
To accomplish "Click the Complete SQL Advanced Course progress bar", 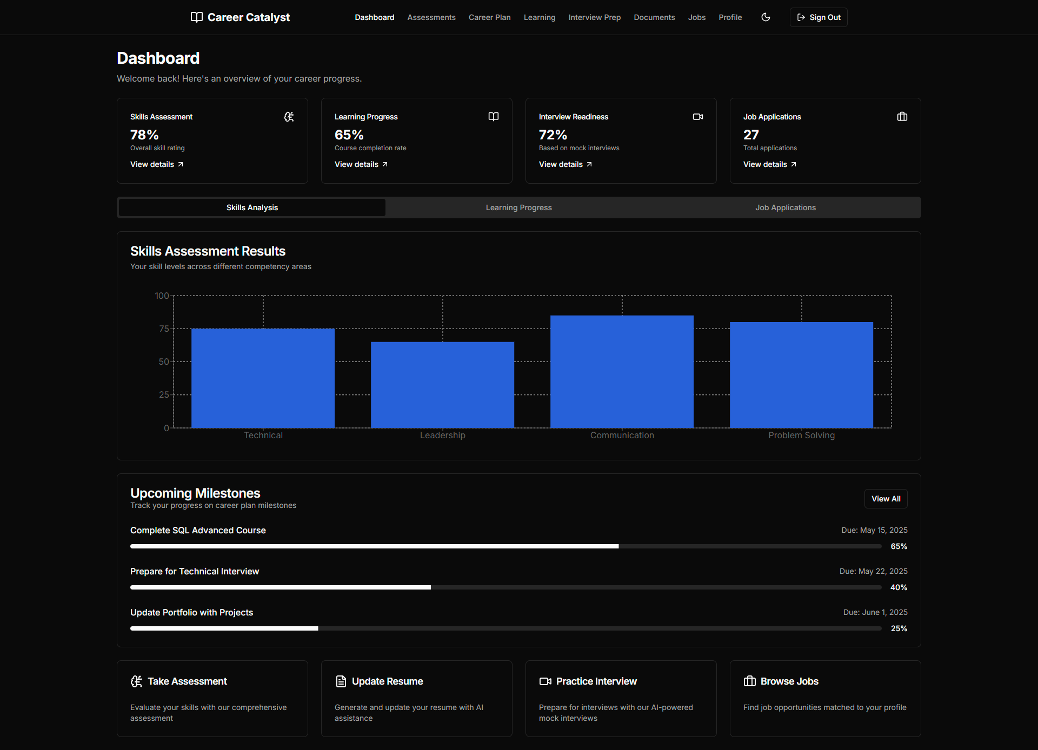I will tap(505, 546).
